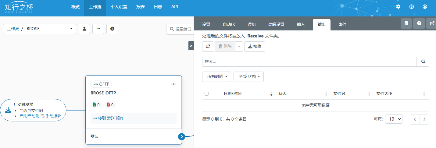
Task: Change the per-page count dropdown
Action: click(x=394, y=119)
